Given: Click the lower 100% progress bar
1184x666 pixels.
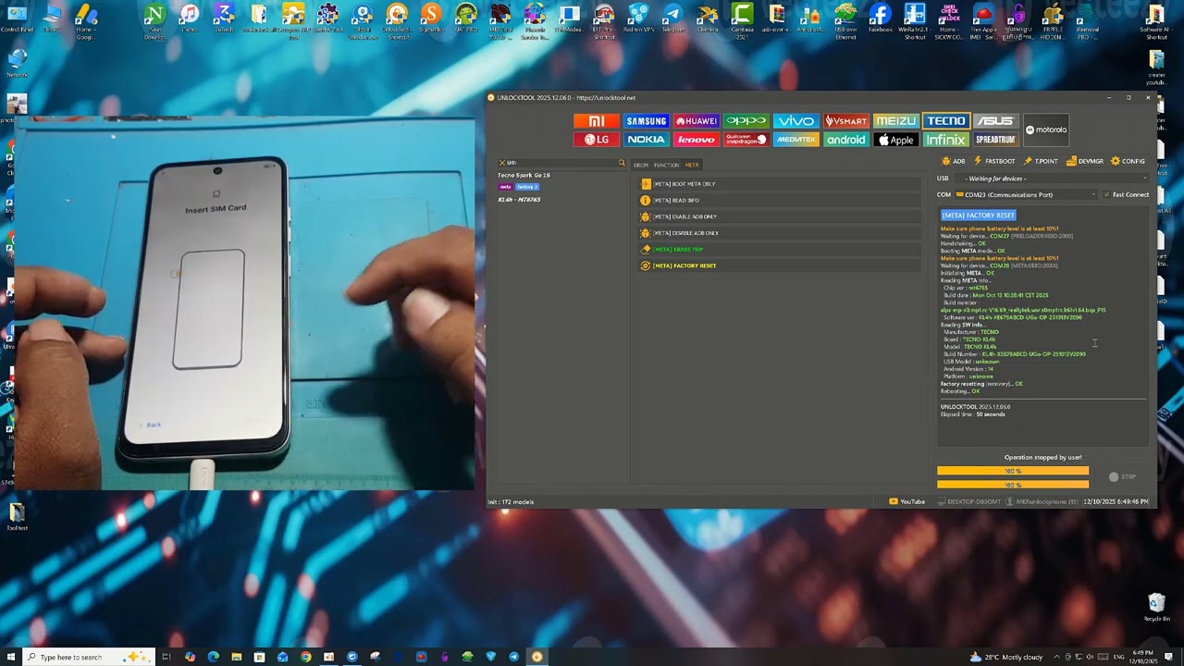Looking at the screenshot, I should point(1013,485).
